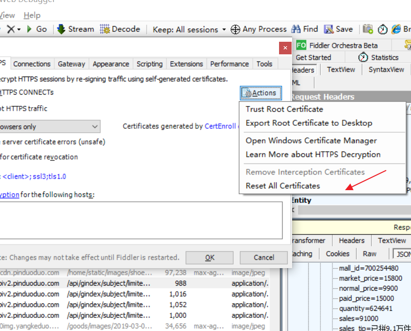Open the response Raw tab
The height and width of the screenshot is (331, 411).
click(369, 254)
